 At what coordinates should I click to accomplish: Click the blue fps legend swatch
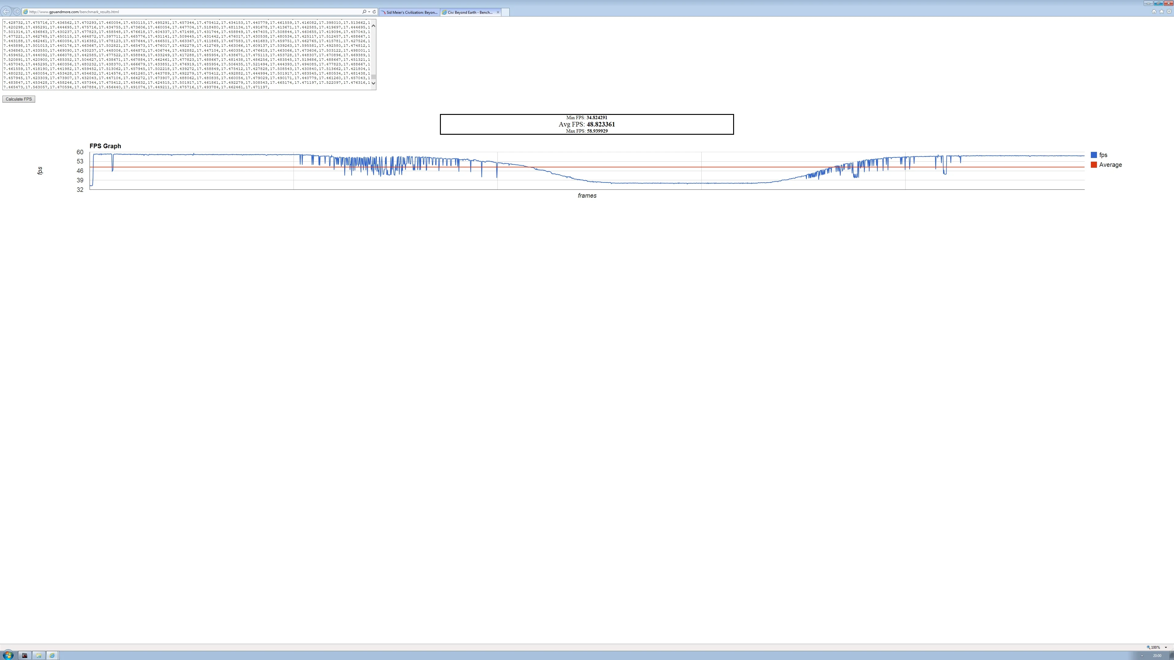[1094, 155]
